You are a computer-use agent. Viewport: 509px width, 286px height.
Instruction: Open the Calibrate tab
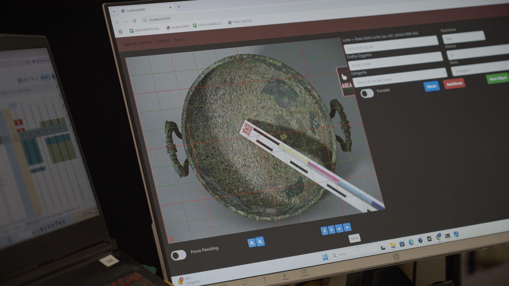(163, 41)
